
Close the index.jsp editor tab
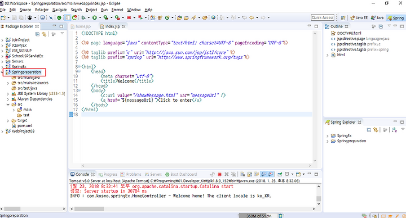(x=123, y=26)
